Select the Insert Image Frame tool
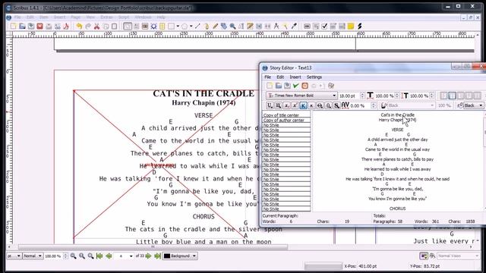The width and height of the screenshot is (486, 273). 145,27
